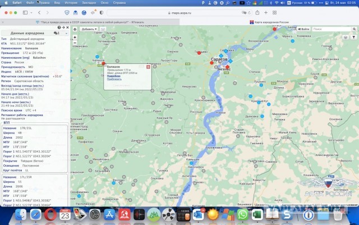Close the Балашов map popup
This screenshot has width=359, height=225.
click(148, 67)
